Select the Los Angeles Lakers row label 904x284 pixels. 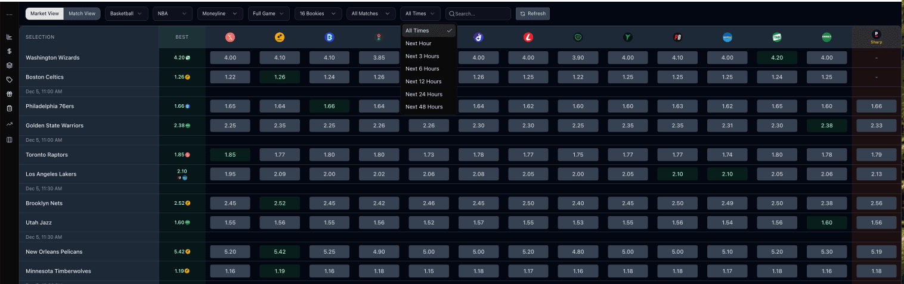pos(51,174)
